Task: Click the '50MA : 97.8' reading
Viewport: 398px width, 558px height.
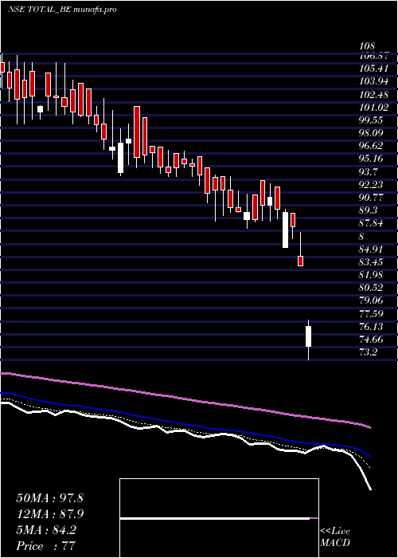Action: point(49,498)
